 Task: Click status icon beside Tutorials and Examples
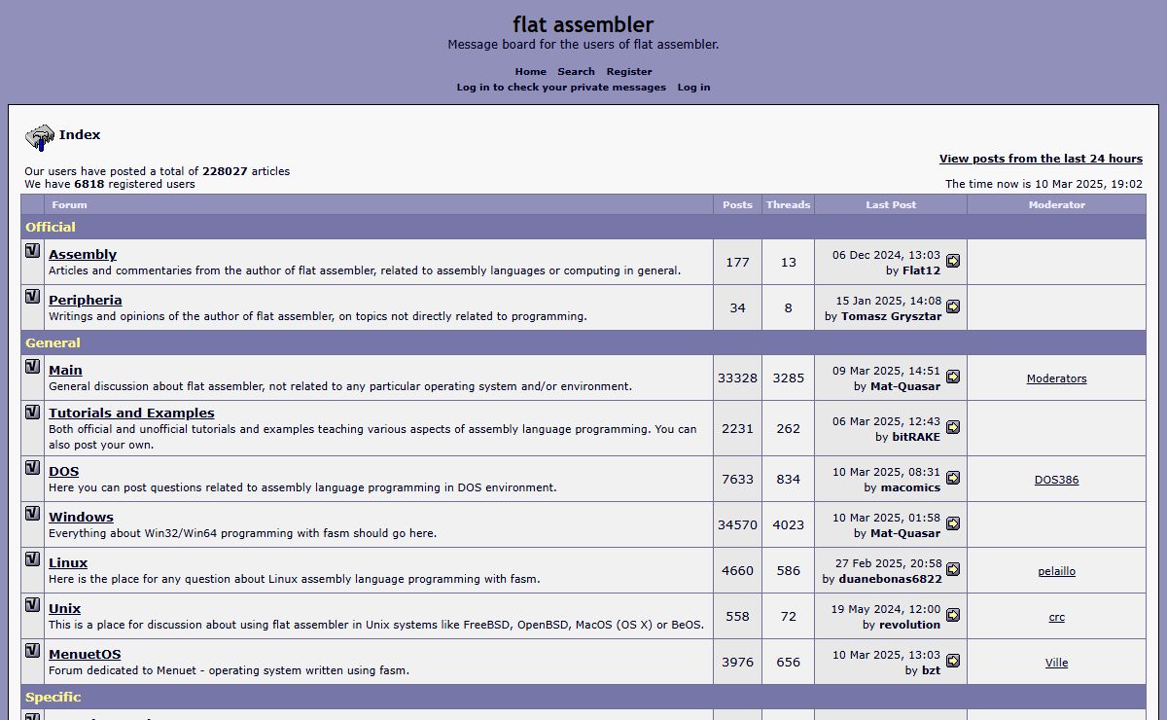point(32,412)
